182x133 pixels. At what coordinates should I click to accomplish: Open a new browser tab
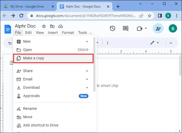118,7
